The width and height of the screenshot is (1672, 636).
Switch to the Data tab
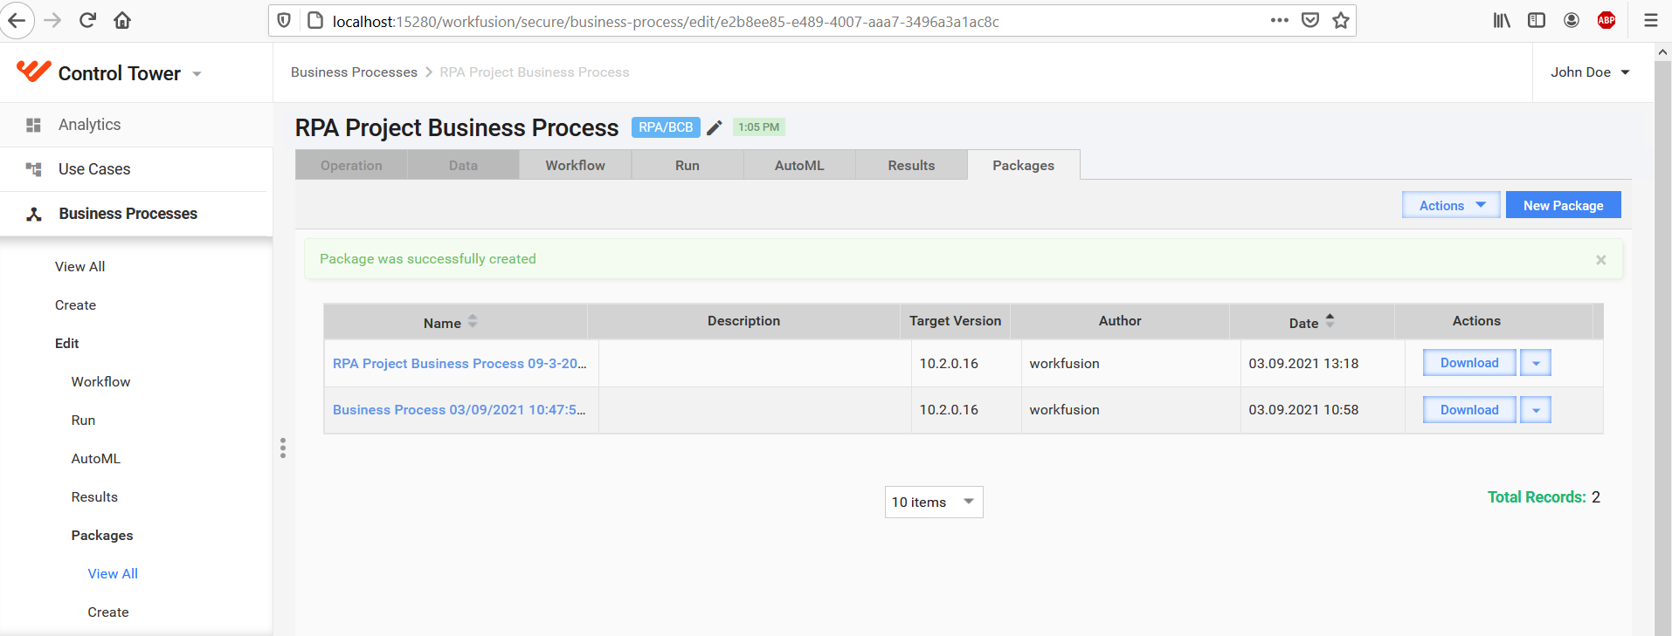point(463,165)
